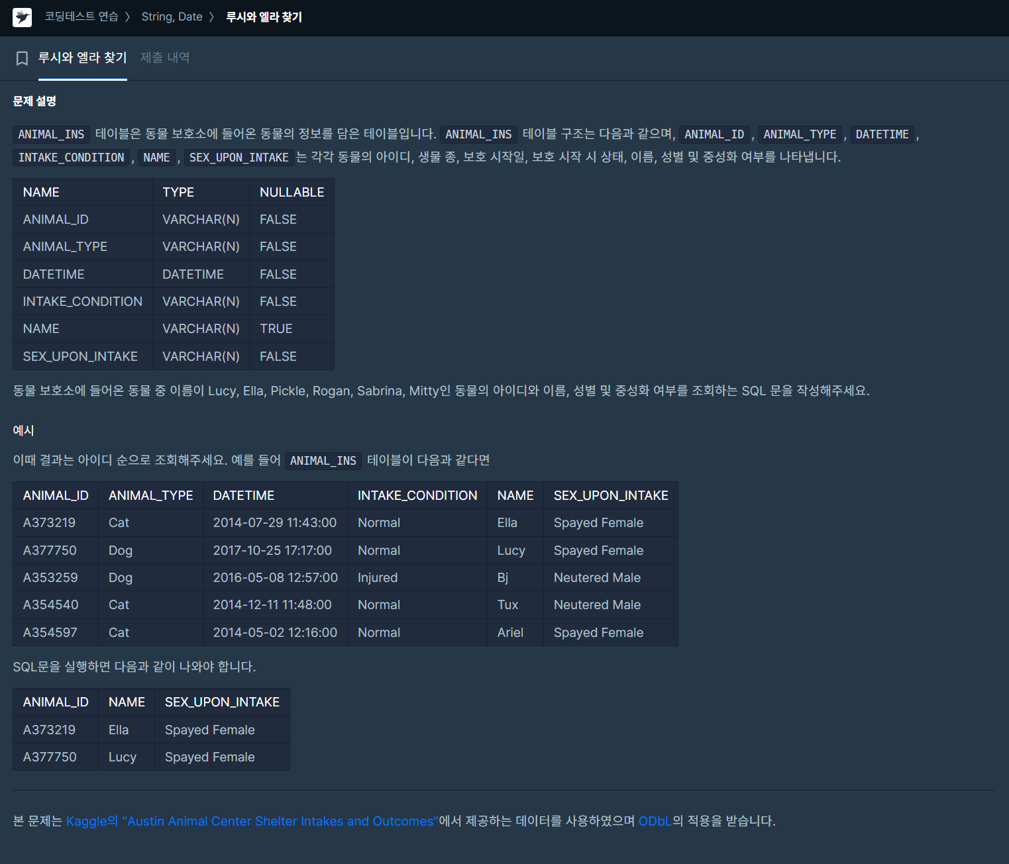Click SEX_UPON_INTAKE header in example input table
The image size is (1009, 864).
pyautogui.click(x=611, y=495)
